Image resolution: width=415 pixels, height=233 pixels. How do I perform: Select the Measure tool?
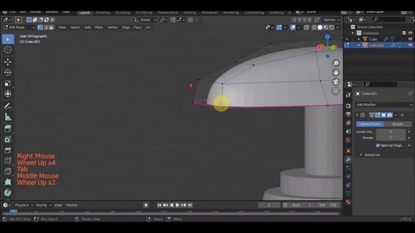pyautogui.click(x=8, y=116)
